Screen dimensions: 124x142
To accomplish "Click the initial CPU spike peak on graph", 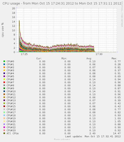I will tap(19, 21).
